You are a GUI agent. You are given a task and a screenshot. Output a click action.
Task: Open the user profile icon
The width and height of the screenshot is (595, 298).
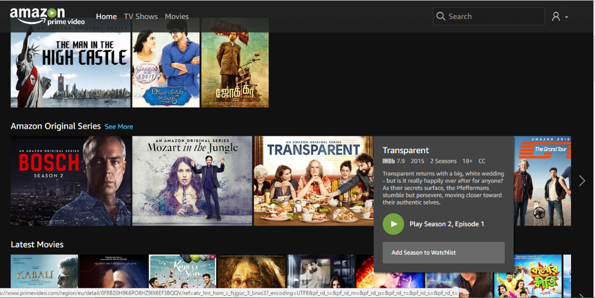[556, 16]
